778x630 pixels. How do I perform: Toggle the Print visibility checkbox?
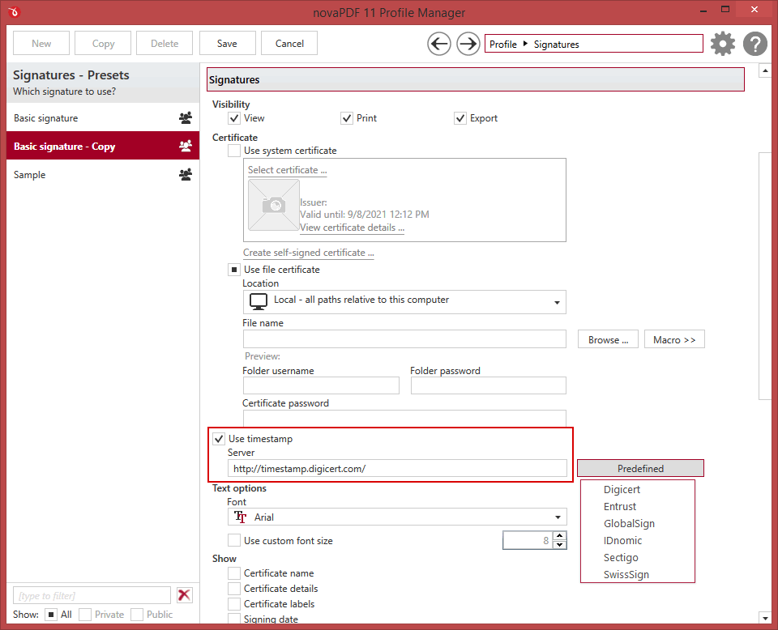click(x=347, y=118)
